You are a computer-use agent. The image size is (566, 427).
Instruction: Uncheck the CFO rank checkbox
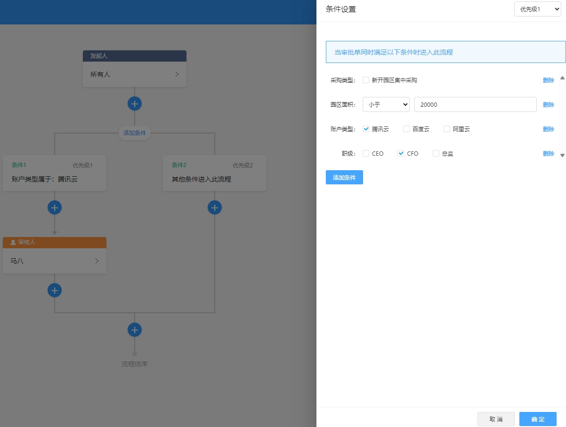[x=401, y=153]
